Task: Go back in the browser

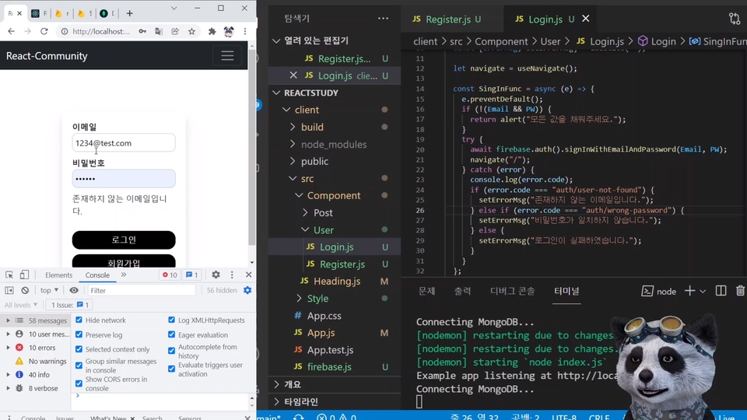Action: coord(12,31)
